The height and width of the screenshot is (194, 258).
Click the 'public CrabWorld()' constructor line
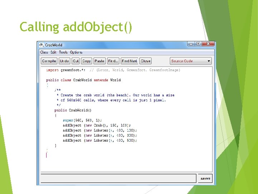73,110
